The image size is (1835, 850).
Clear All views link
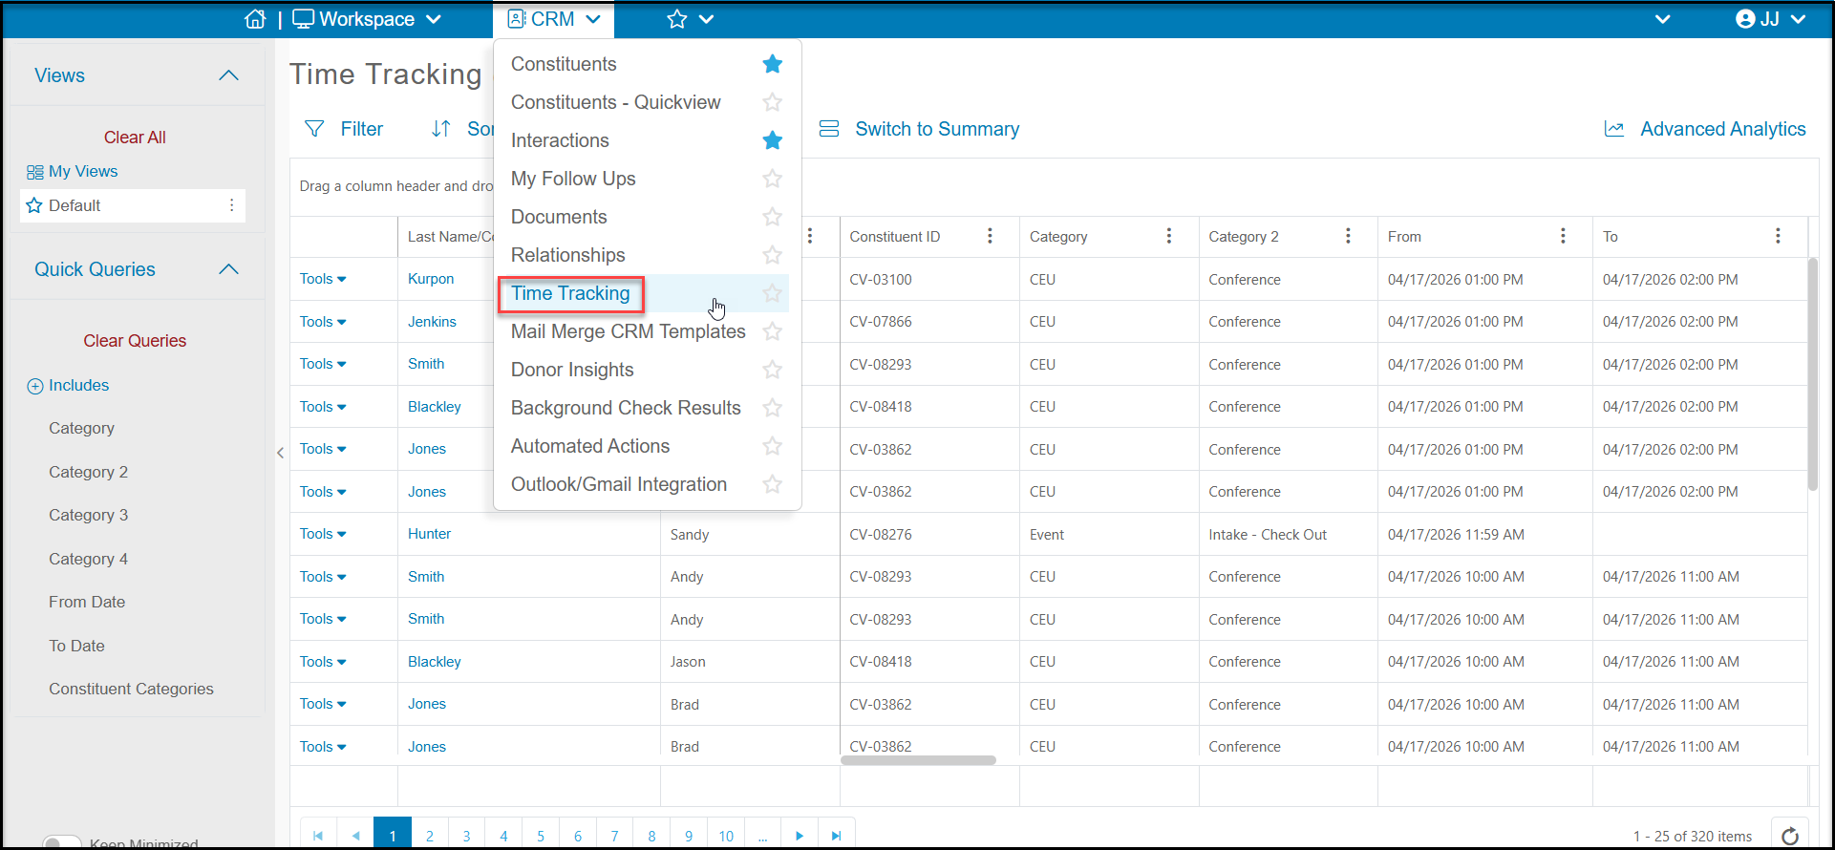coord(135,138)
